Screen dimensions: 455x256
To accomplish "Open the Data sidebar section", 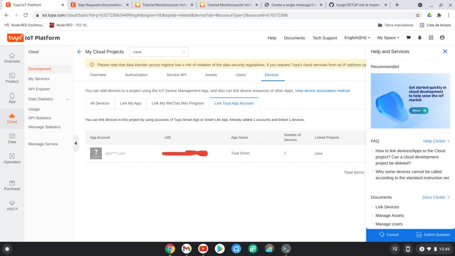I will click(x=12, y=139).
